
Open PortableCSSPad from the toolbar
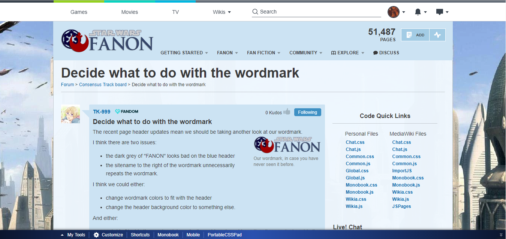(225, 235)
